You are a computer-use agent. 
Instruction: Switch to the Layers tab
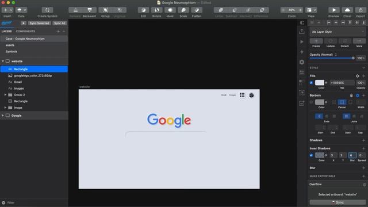[x=6, y=31]
